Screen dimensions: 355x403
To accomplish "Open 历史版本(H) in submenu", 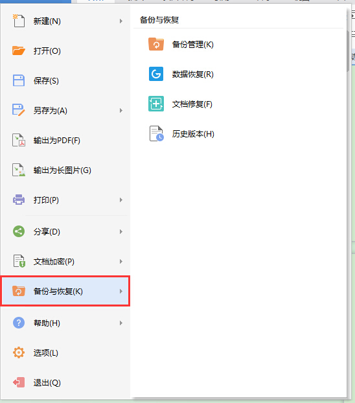I will click(193, 134).
